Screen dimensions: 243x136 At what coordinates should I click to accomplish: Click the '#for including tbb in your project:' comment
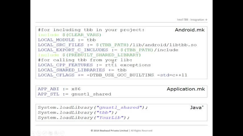point(91,30)
